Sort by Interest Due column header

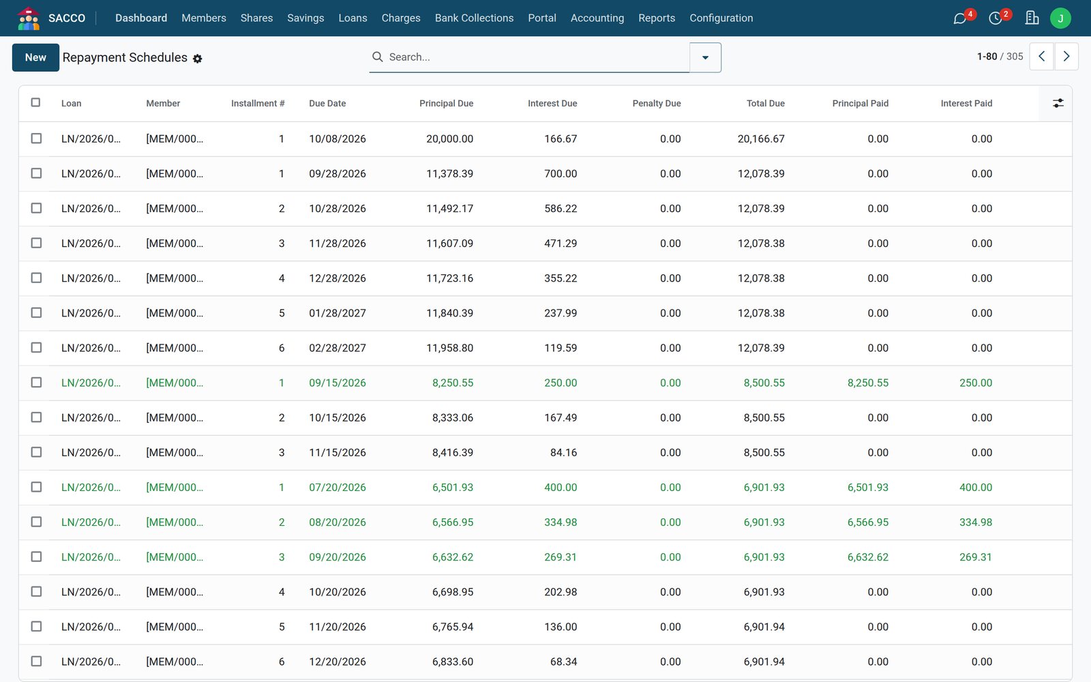pos(552,104)
